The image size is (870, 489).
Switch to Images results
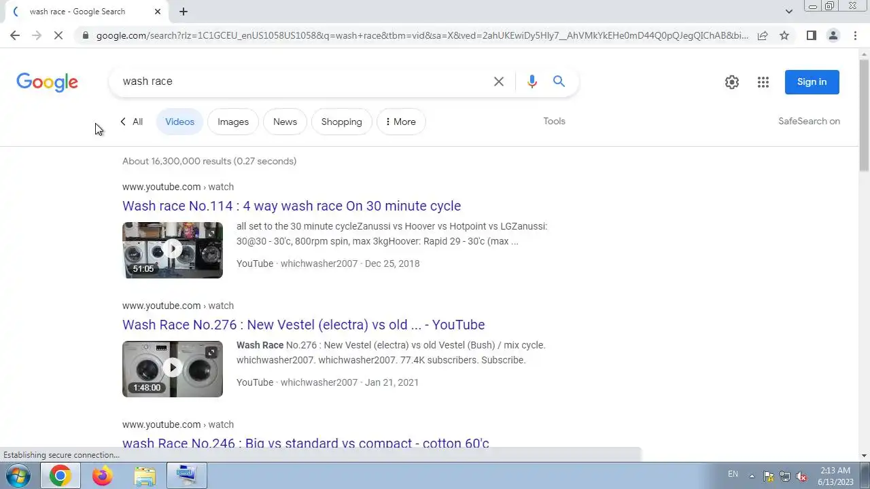(x=233, y=122)
